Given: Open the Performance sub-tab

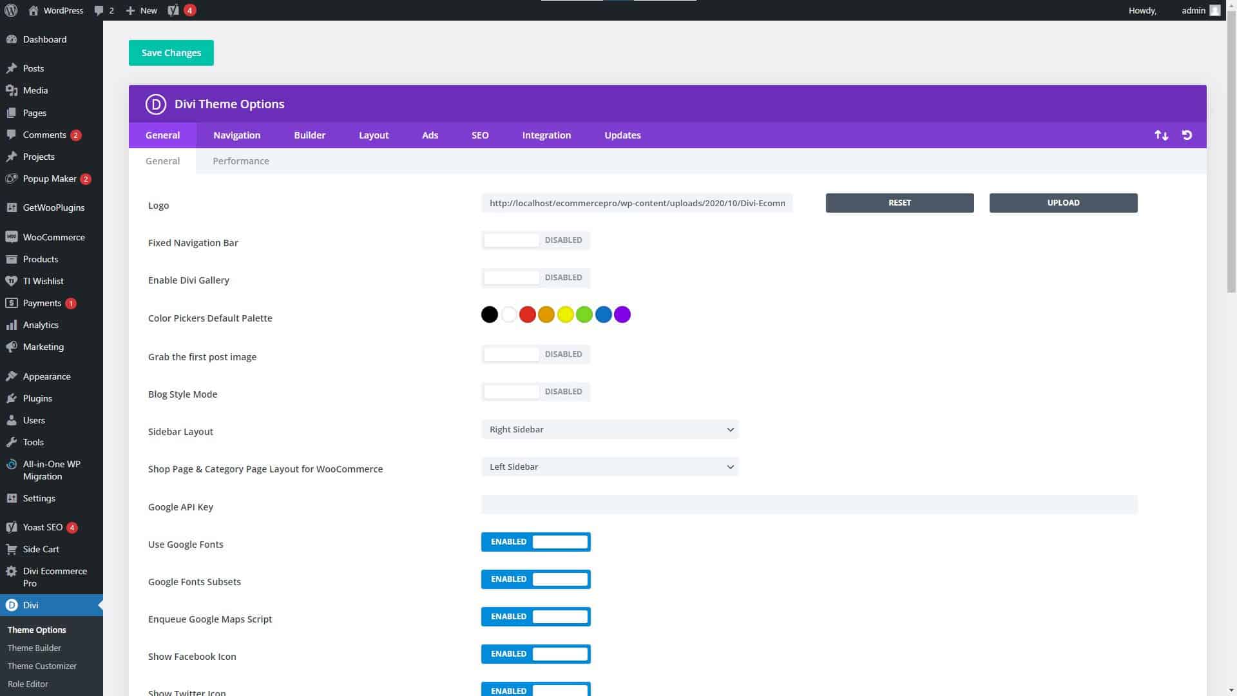Looking at the screenshot, I should (x=241, y=161).
